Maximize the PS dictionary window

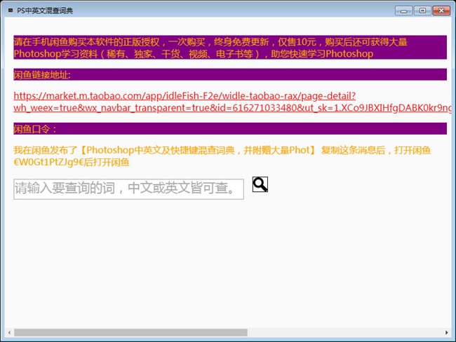coord(422,11)
